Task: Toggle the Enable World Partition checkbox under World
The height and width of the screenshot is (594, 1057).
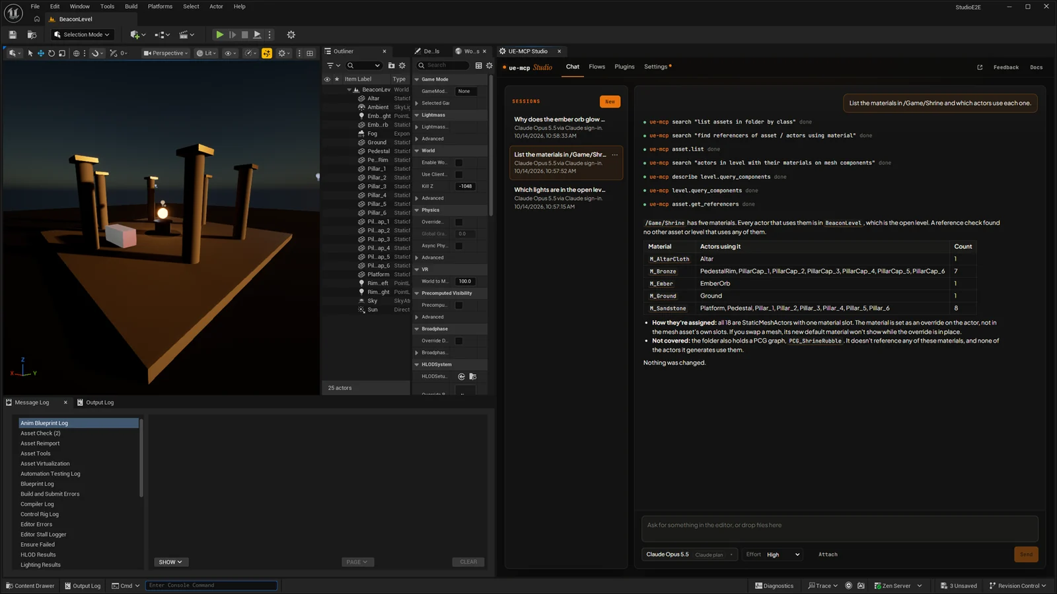Action: pos(459,162)
